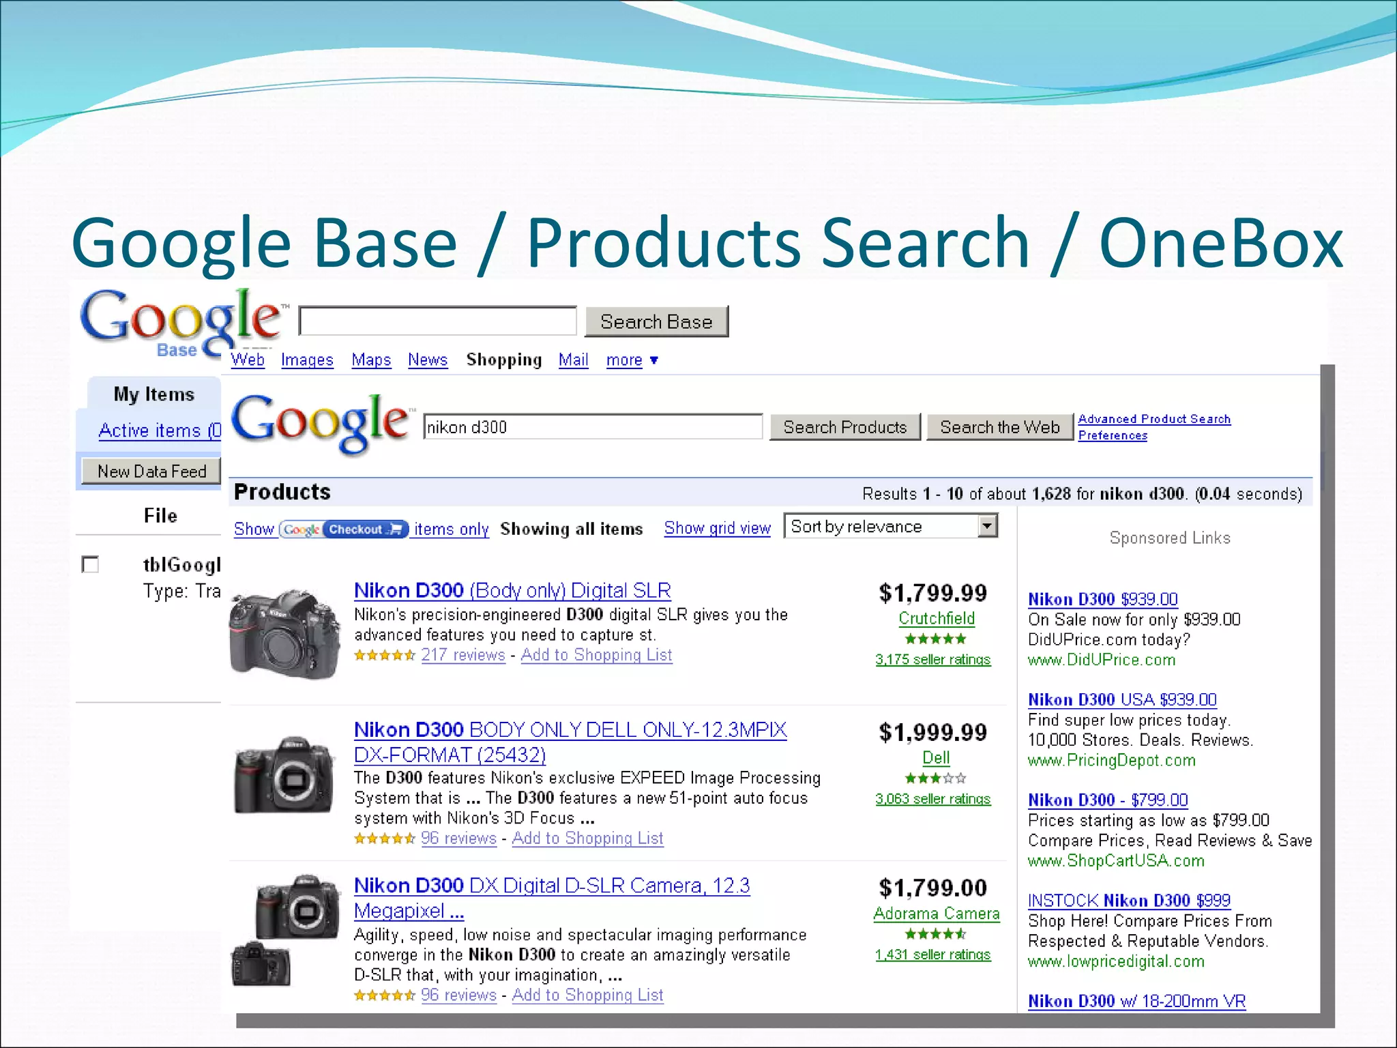Go to the Images tab
This screenshot has width=1397, height=1048.
pos(307,360)
